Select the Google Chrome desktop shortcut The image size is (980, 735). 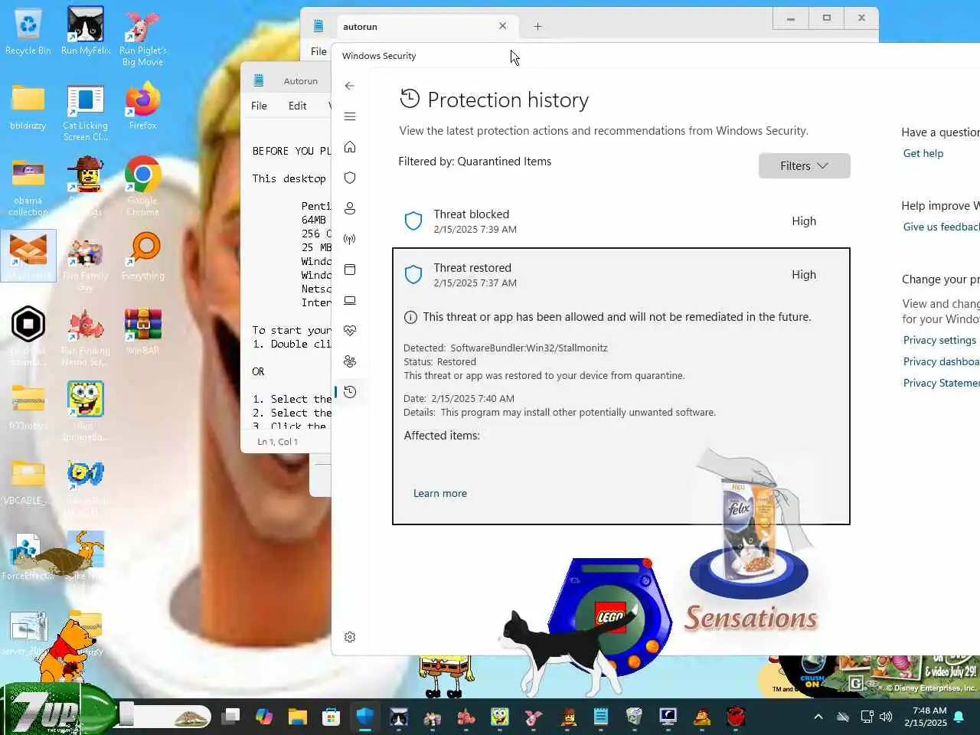(x=142, y=186)
